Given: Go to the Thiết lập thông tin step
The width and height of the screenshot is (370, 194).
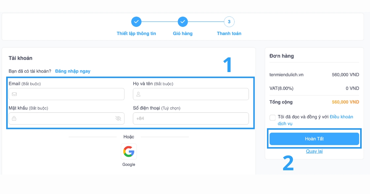Looking at the screenshot, I should (136, 34).
